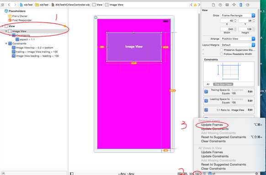Image resolution: width=266 pixels, height=175 pixels.
Task: Choose Reset to Suggested Constraints for All Views
Action: tap(223, 164)
